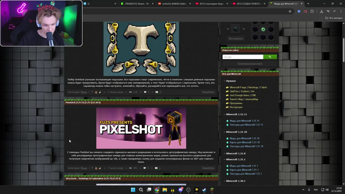Click the Tooltip Overhaul pixel art image

click(141, 49)
